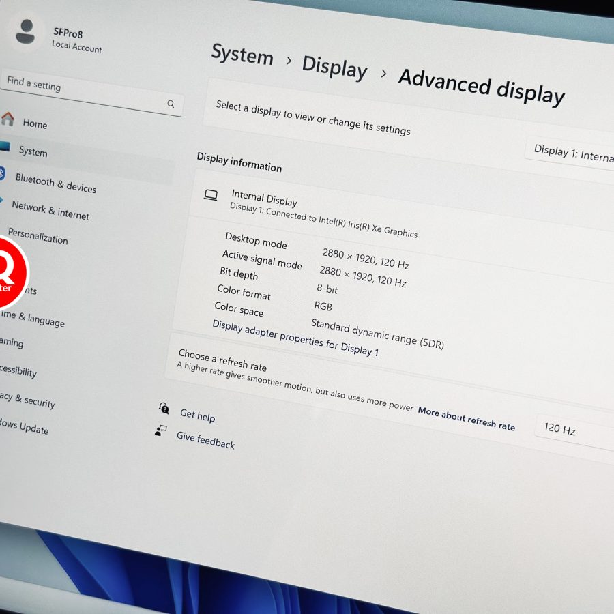Image resolution: width=614 pixels, height=614 pixels.
Task: Select System in the sidebar
Action: (x=33, y=151)
